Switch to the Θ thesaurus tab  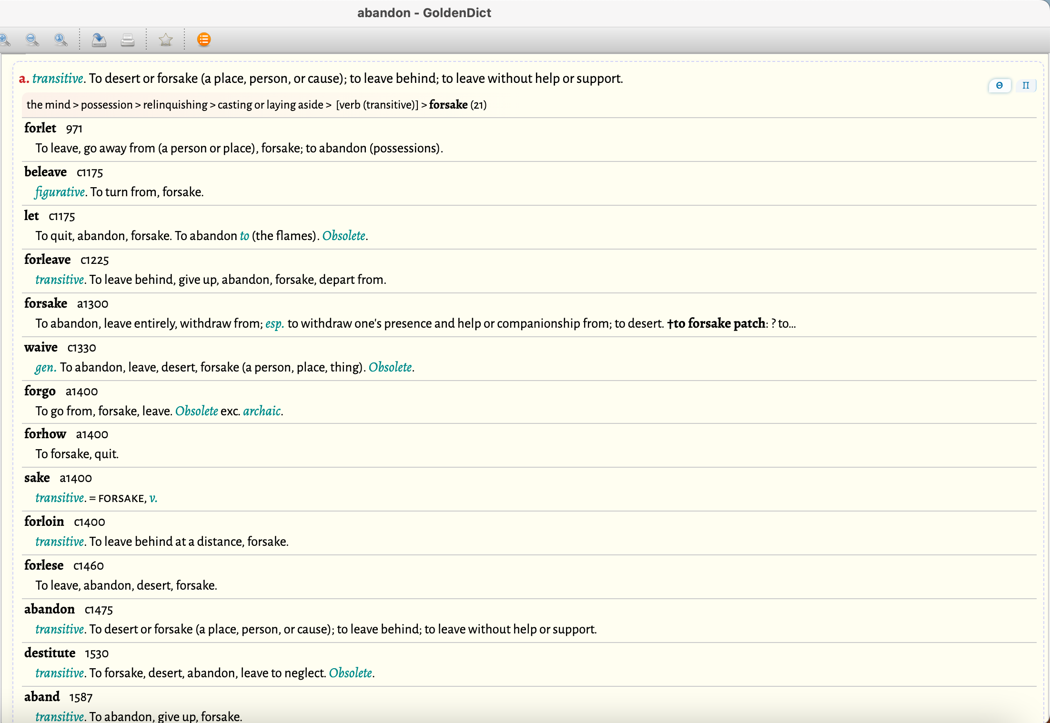(1000, 85)
